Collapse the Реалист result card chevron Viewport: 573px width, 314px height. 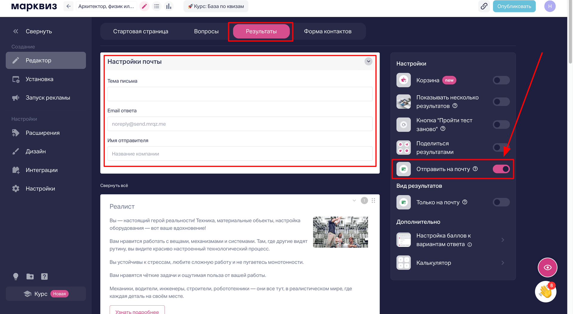(x=354, y=201)
